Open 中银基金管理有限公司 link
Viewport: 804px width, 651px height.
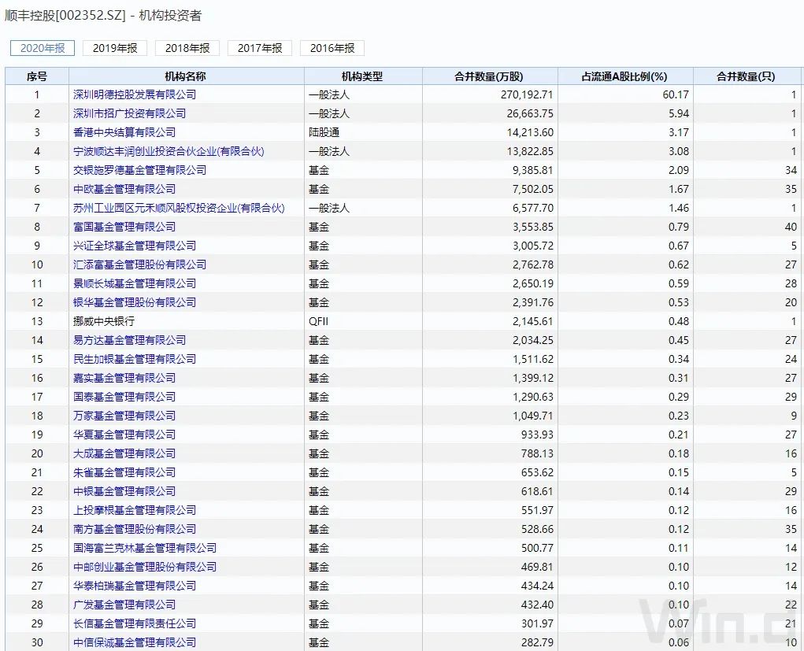(124, 491)
